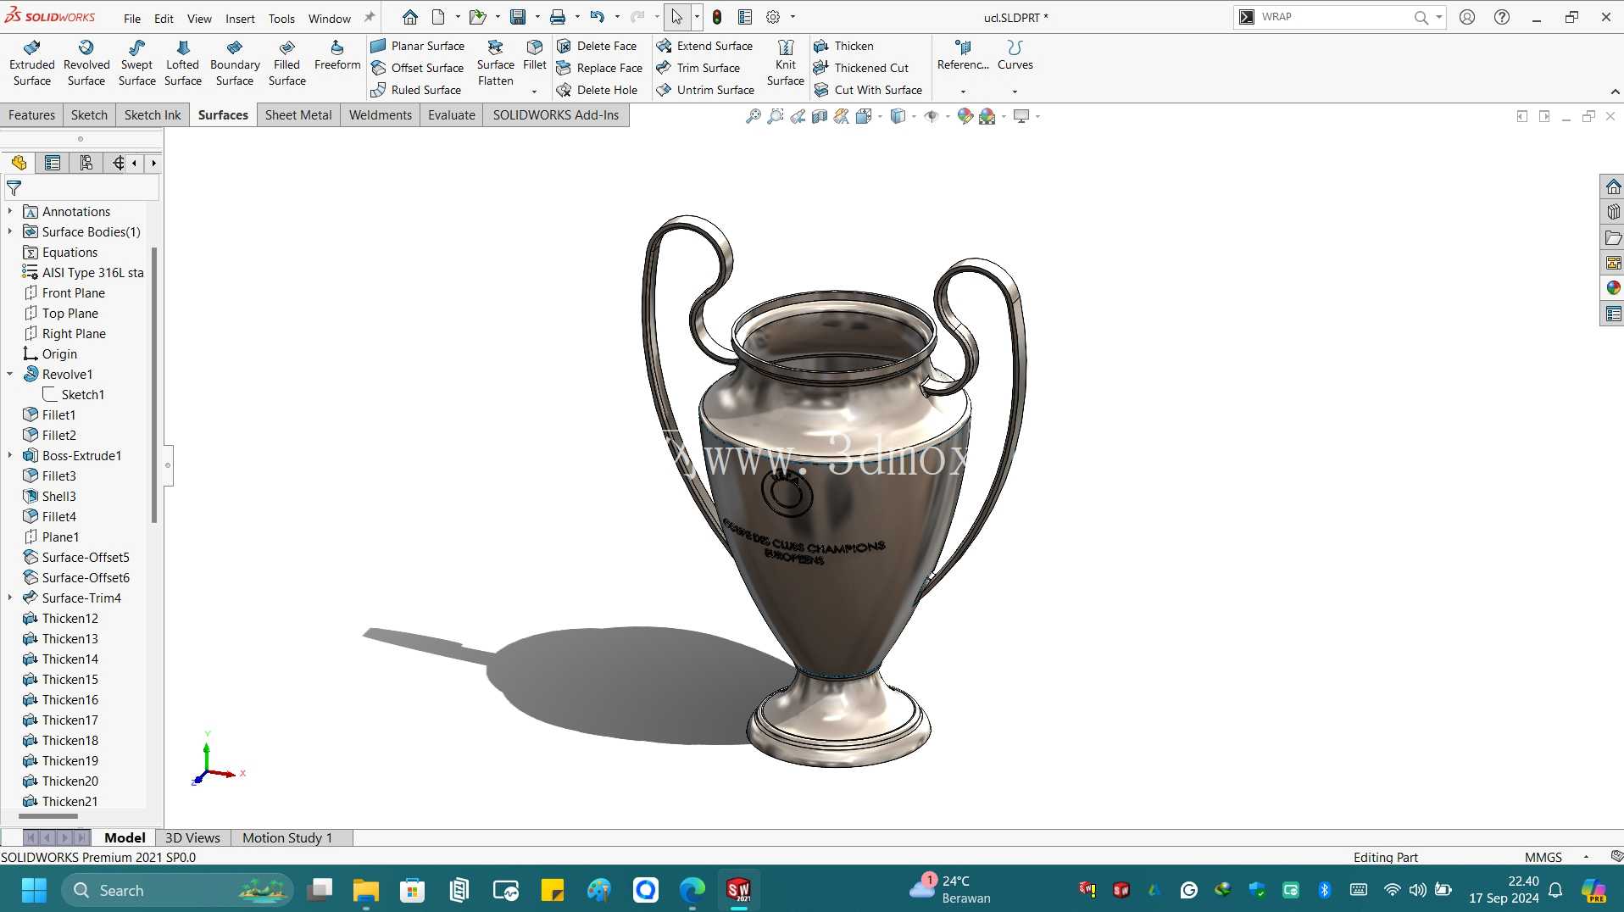Open the Appearances task pane tab
1624x912 pixels.
(x=1613, y=288)
